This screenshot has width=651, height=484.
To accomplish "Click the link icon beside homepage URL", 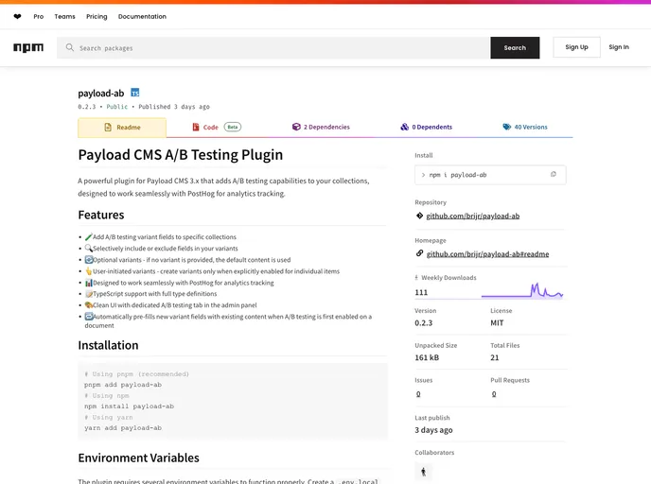I will (420, 253).
